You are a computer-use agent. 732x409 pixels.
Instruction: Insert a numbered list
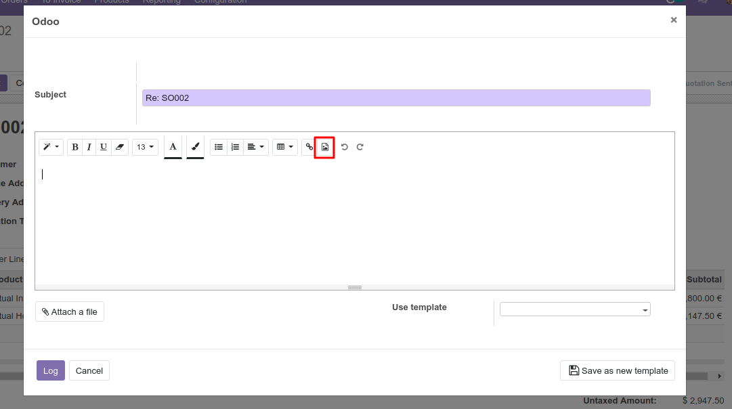[235, 147]
